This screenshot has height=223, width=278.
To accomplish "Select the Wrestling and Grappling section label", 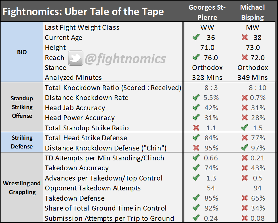I will [x=22, y=188].
